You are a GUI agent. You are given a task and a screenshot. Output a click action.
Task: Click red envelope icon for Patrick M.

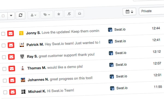11,45
